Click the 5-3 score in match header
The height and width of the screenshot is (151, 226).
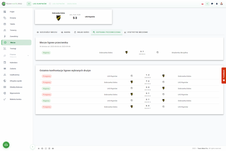(x=75, y=18)
